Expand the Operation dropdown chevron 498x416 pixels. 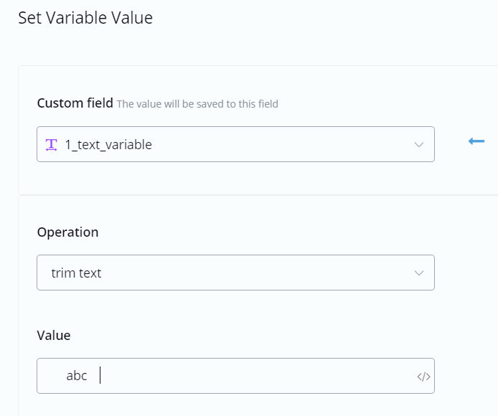coord(419,273)
